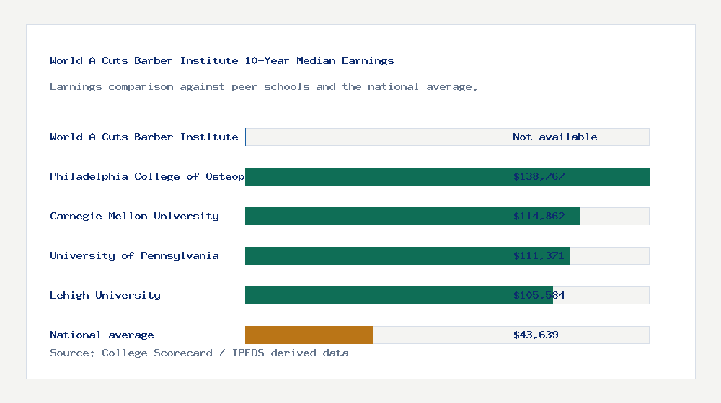Click the 'World A Cuts Barber Institute' row label
The height and width of the screenshot is (403, 721).
(x=144, y=137)
